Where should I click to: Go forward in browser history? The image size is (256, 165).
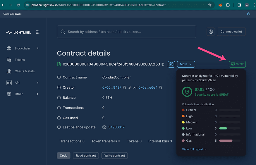[x=11, y=5]
